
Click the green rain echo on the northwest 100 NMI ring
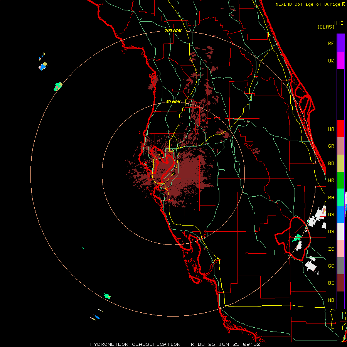click(x=58, y=86)
